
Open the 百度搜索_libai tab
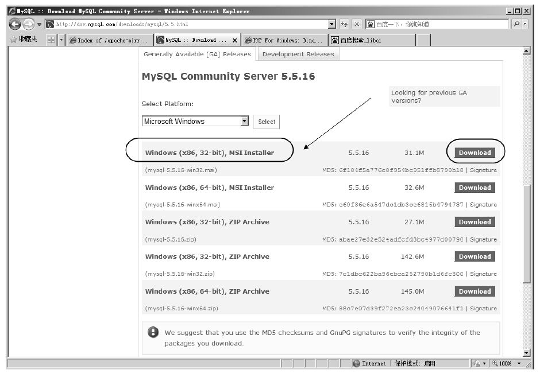[372, 40]
